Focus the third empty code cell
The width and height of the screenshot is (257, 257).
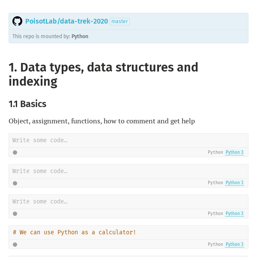pos(128,202)
